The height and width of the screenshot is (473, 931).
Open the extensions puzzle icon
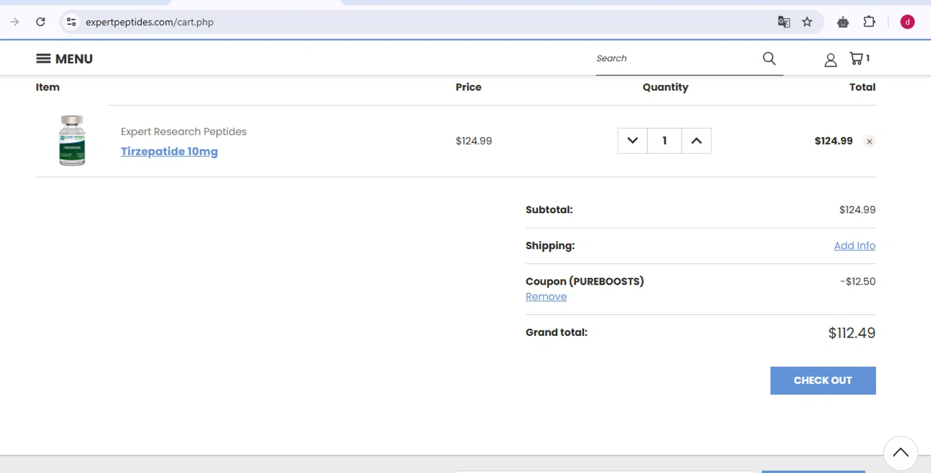click(869, 22)
